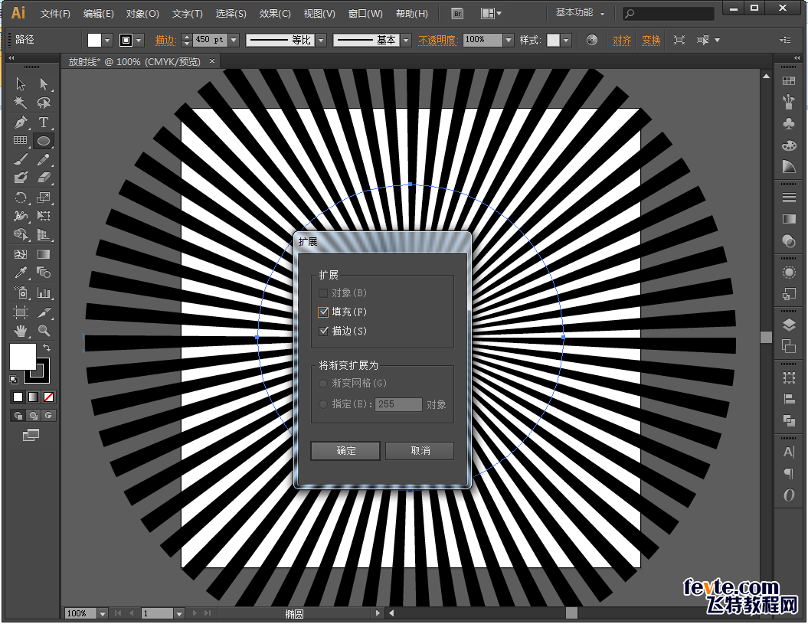Image resolution: width=808 pixels, height=624 pixels.
Task: Open the 对象(O) menu
Action: tap(142, 14)
